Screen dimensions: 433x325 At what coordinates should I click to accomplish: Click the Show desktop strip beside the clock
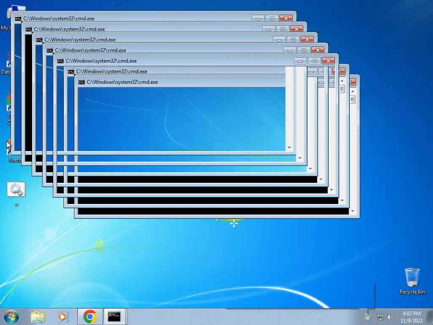click(430, 317)
